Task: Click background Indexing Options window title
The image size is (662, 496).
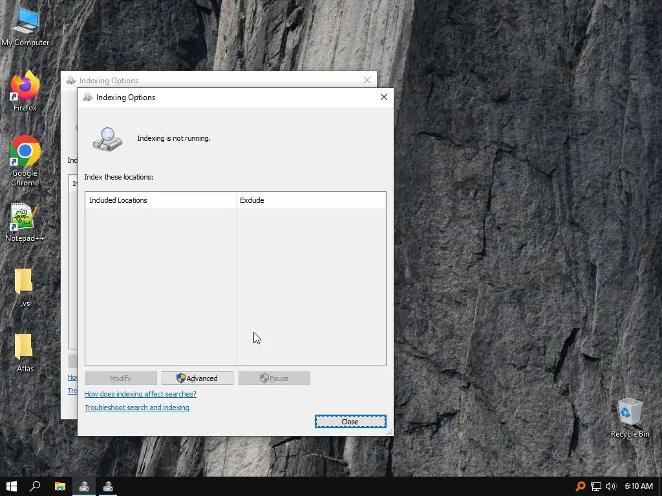Action: 109,81
